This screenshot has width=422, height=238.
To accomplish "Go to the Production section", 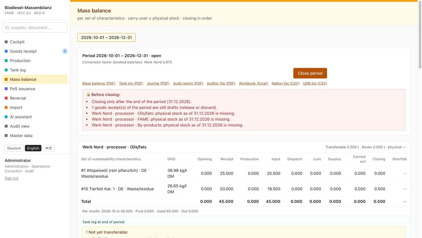I will coord(35,61).
